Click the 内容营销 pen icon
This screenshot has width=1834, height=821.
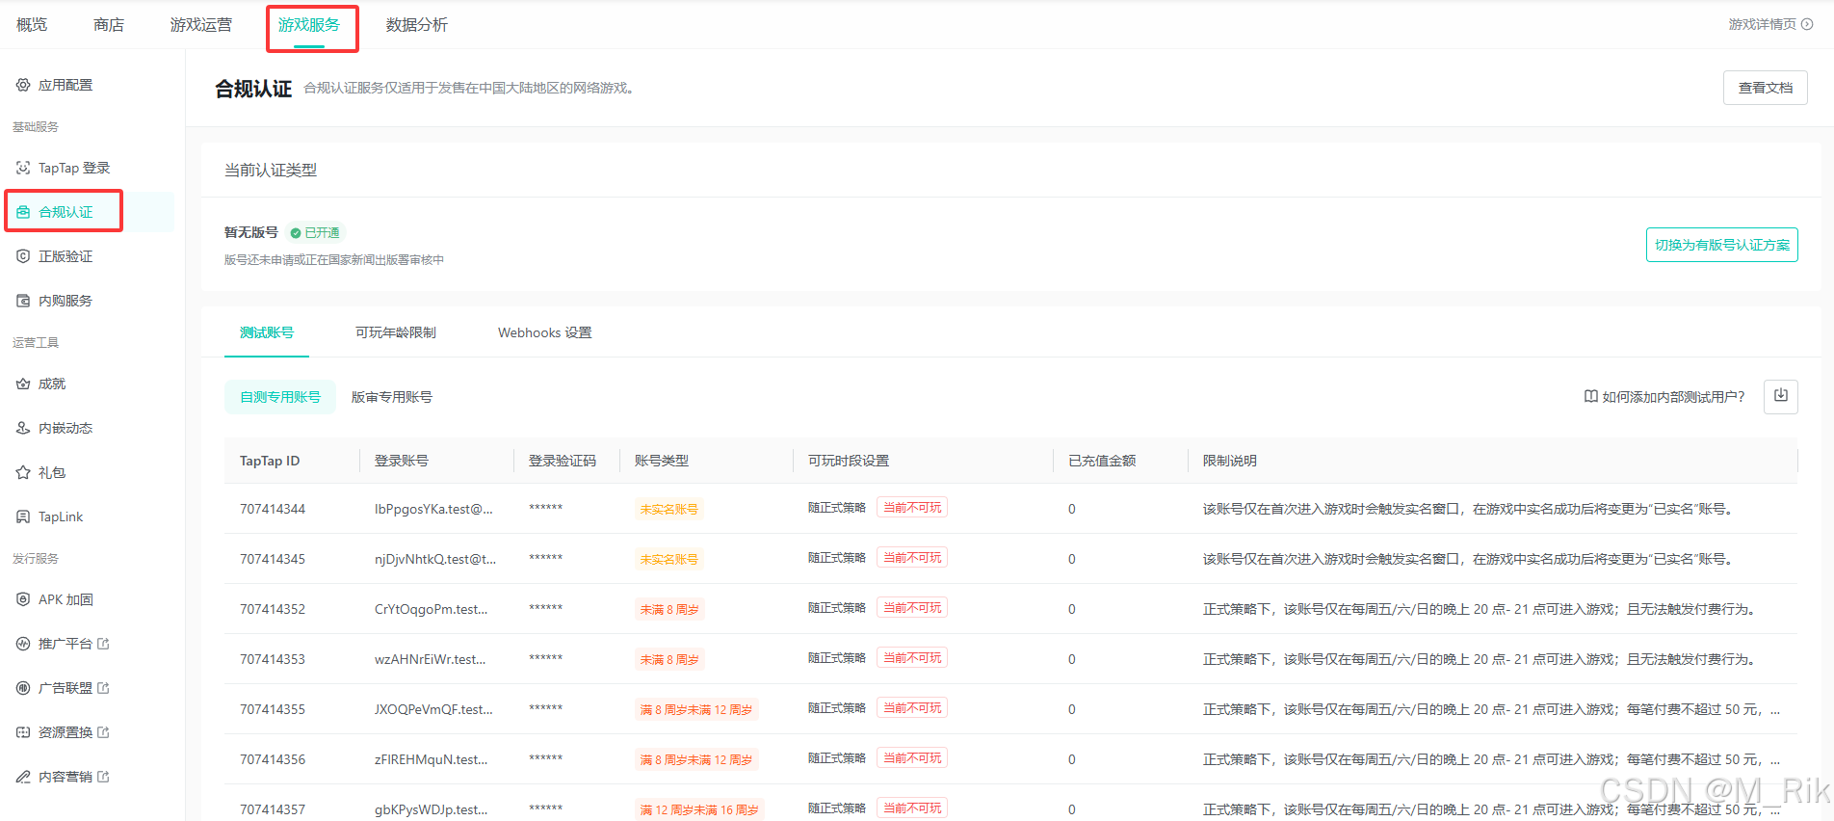(x=23, y=777)
